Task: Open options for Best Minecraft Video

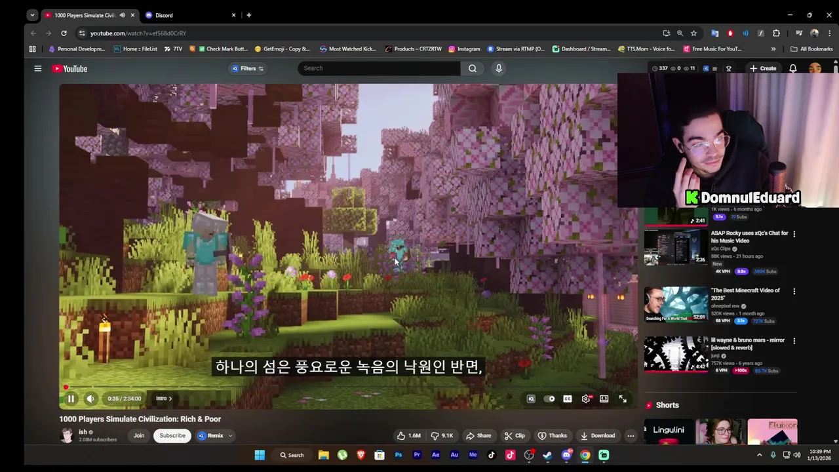Action: pyautogui.click(x=794, y=291)
